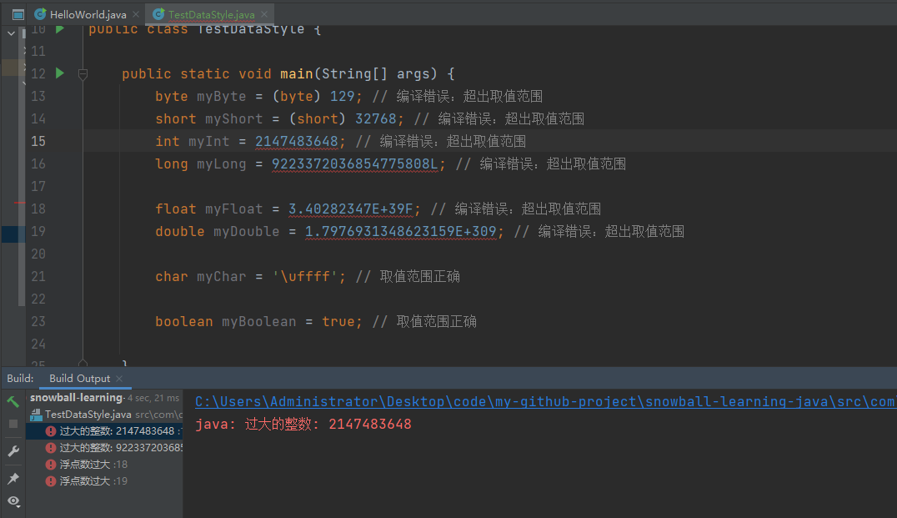The image size is (897, 518).
Task: Open build settings wrench icon
Action: (13, 451)
